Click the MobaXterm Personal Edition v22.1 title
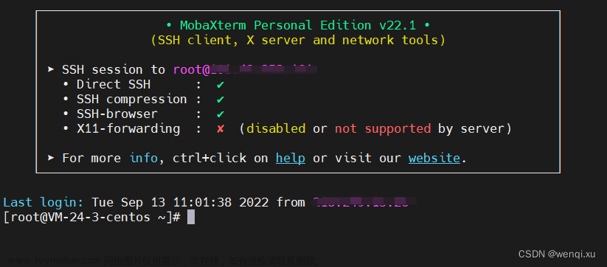The image size is (607, 267). [298, 26]
